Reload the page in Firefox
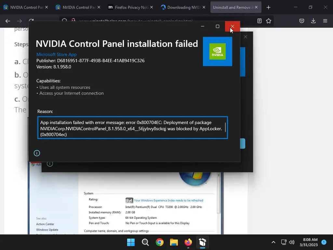This screenshot has width=333, height=250. coord(31,21)
